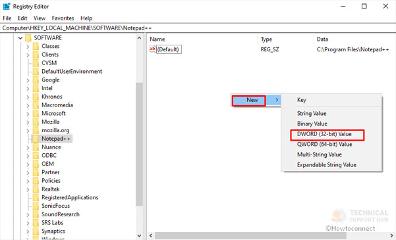This screenshot has width=396, height=240.
Task: Choose Binary Value from the submenu
Action: [x=312, y=124]
